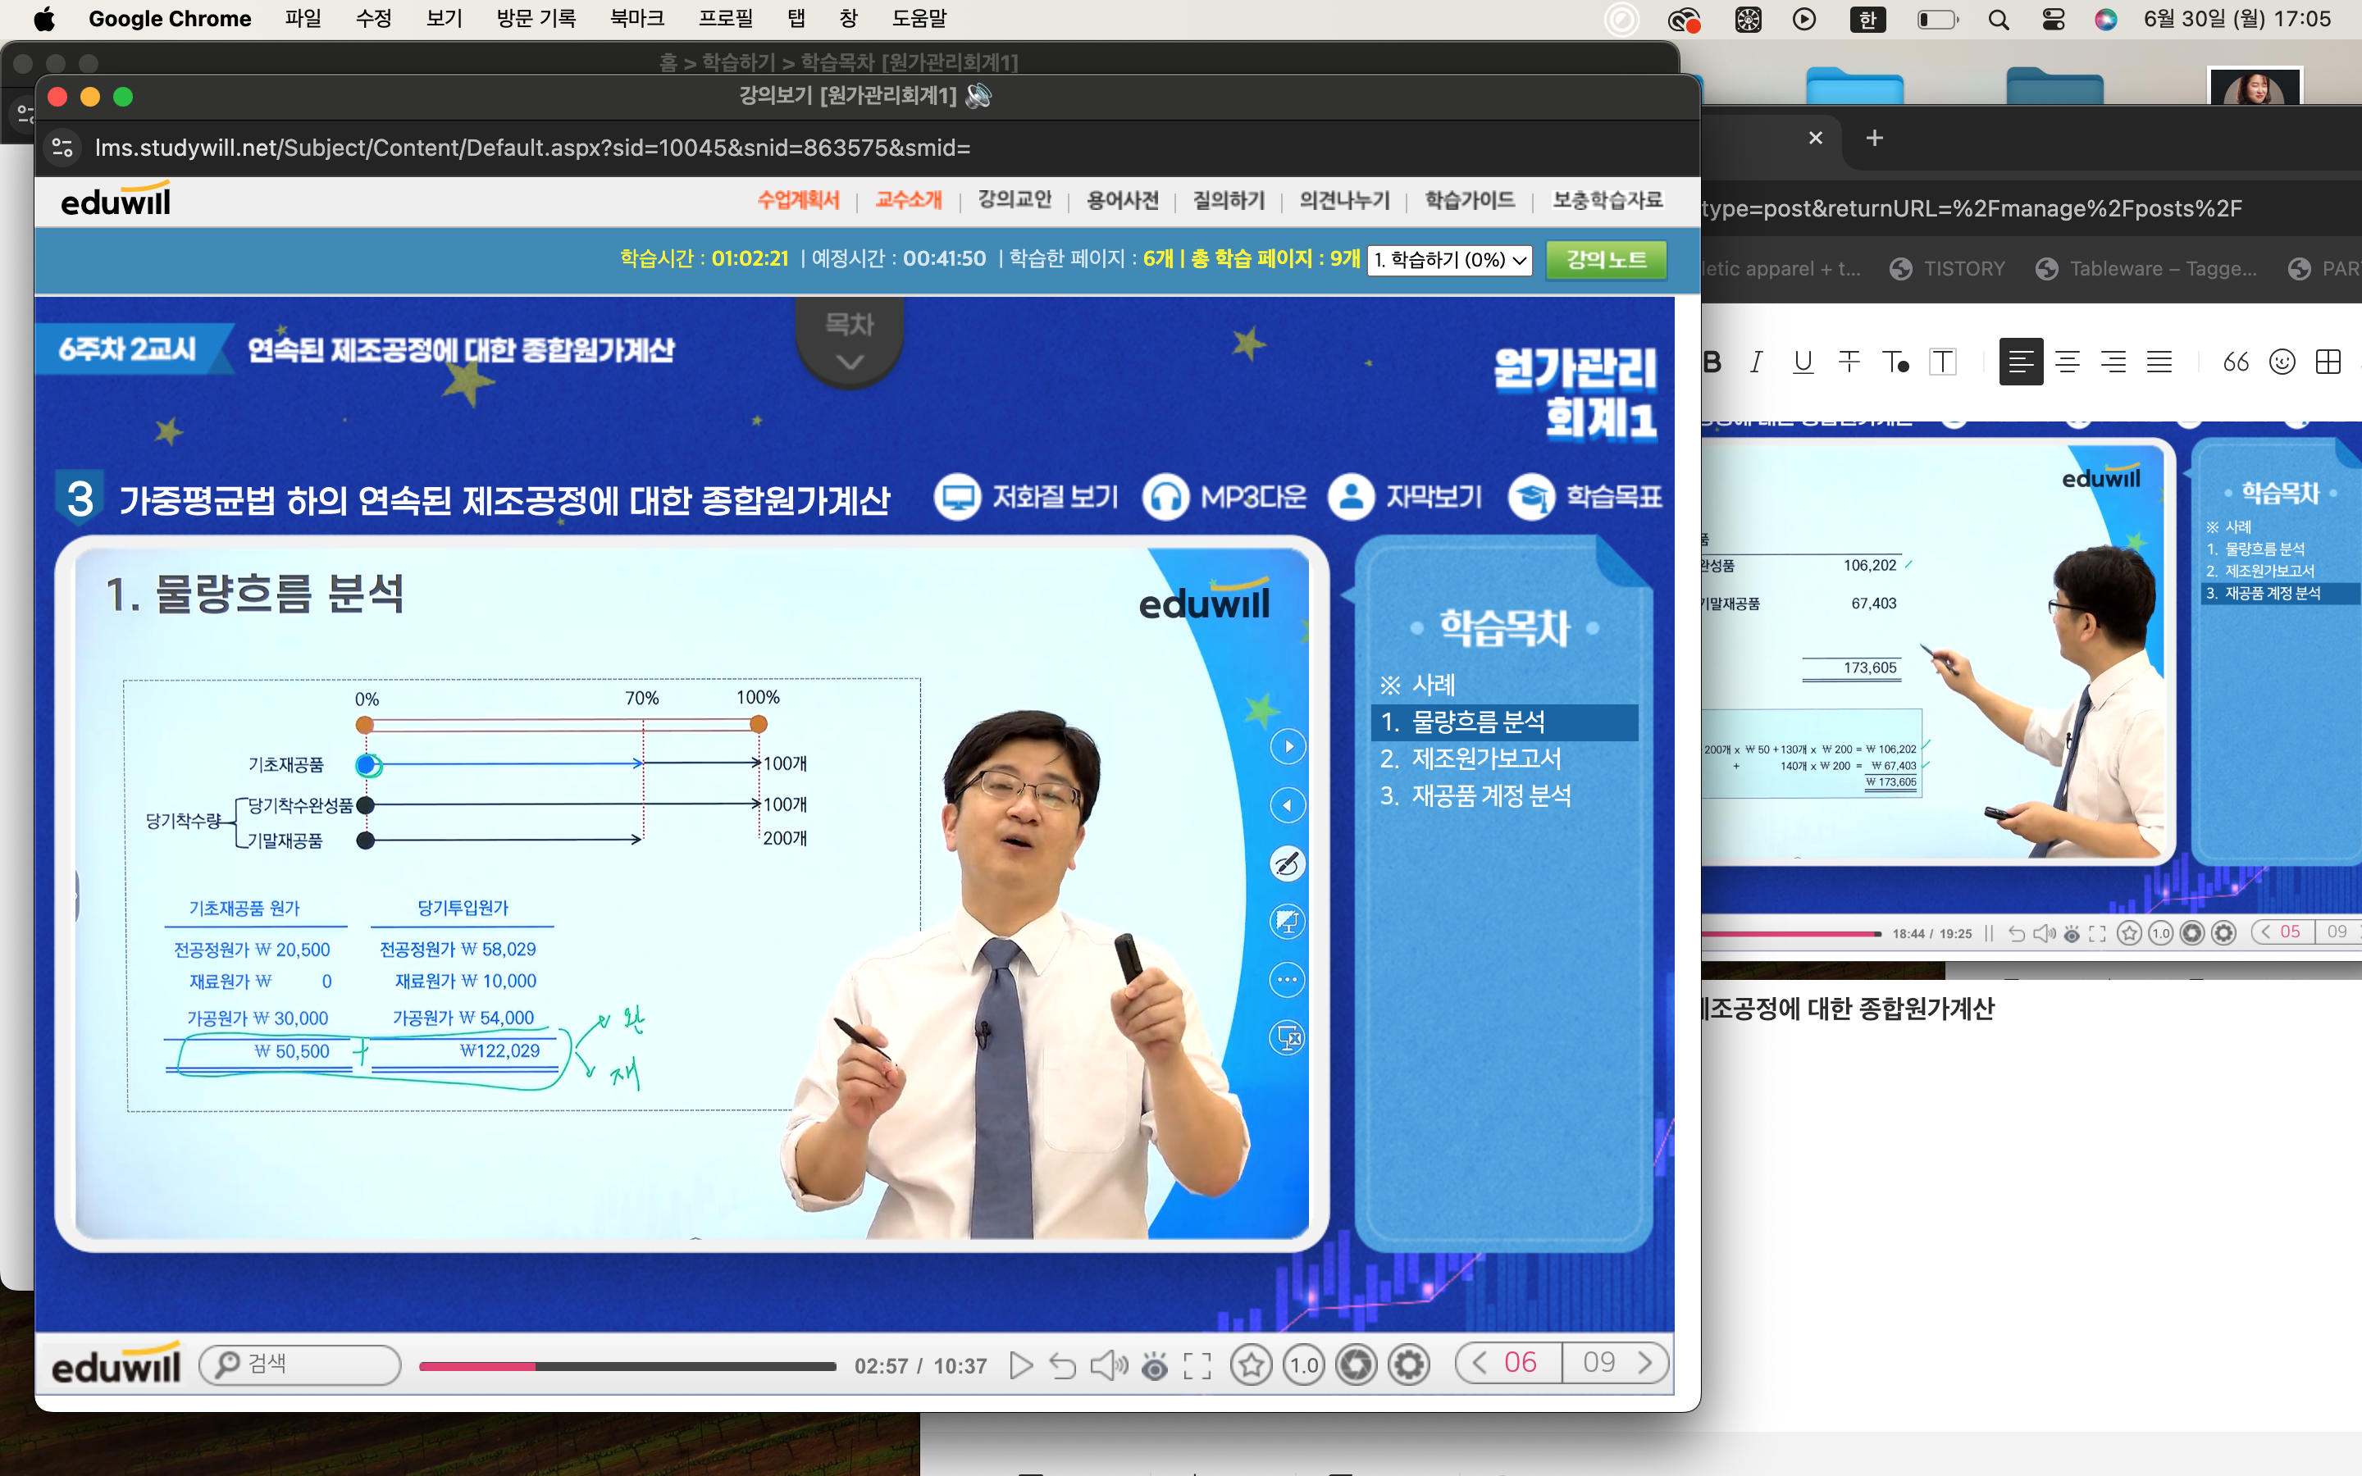Screen dimensions: 2362x1476
Task: Bookmark with the star icon
Action: click(1252, 1364)
